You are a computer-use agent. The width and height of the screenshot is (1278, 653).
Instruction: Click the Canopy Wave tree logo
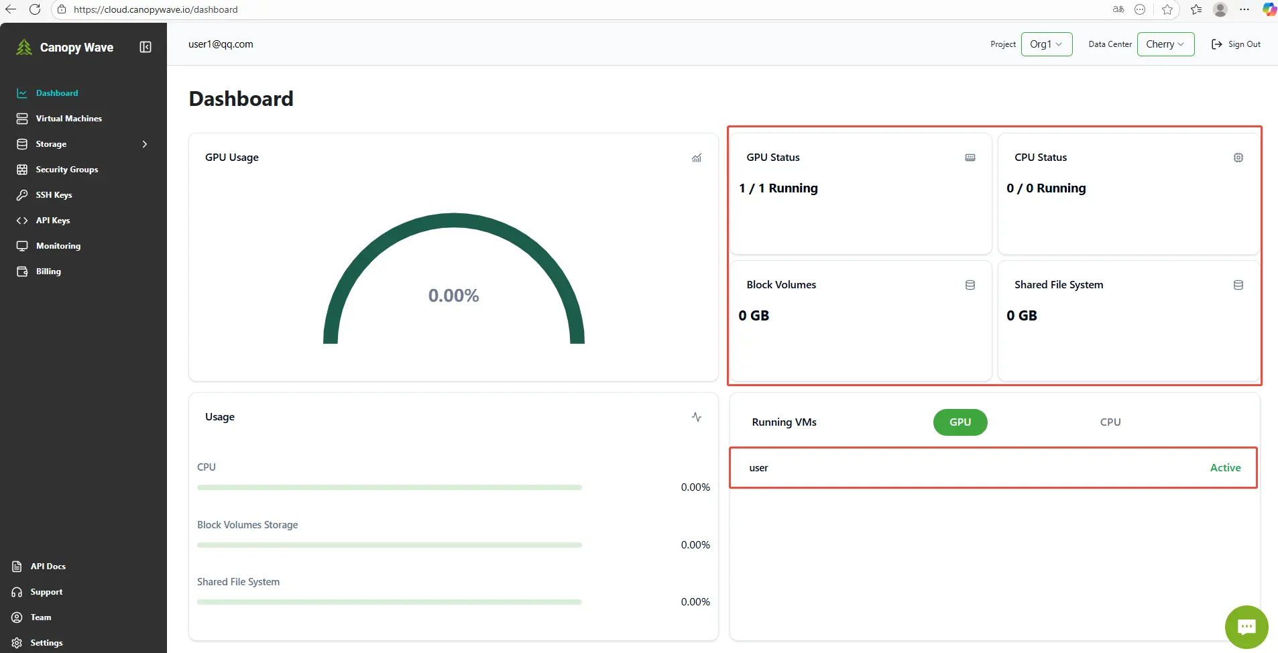click(x=24, y=47)
